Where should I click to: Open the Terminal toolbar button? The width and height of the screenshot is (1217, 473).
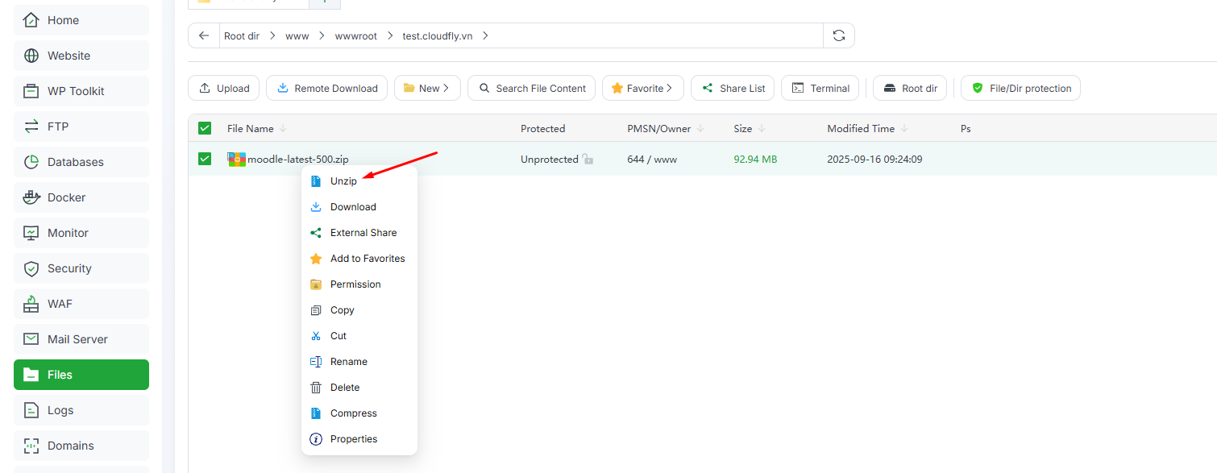click(x=820, y=89)
